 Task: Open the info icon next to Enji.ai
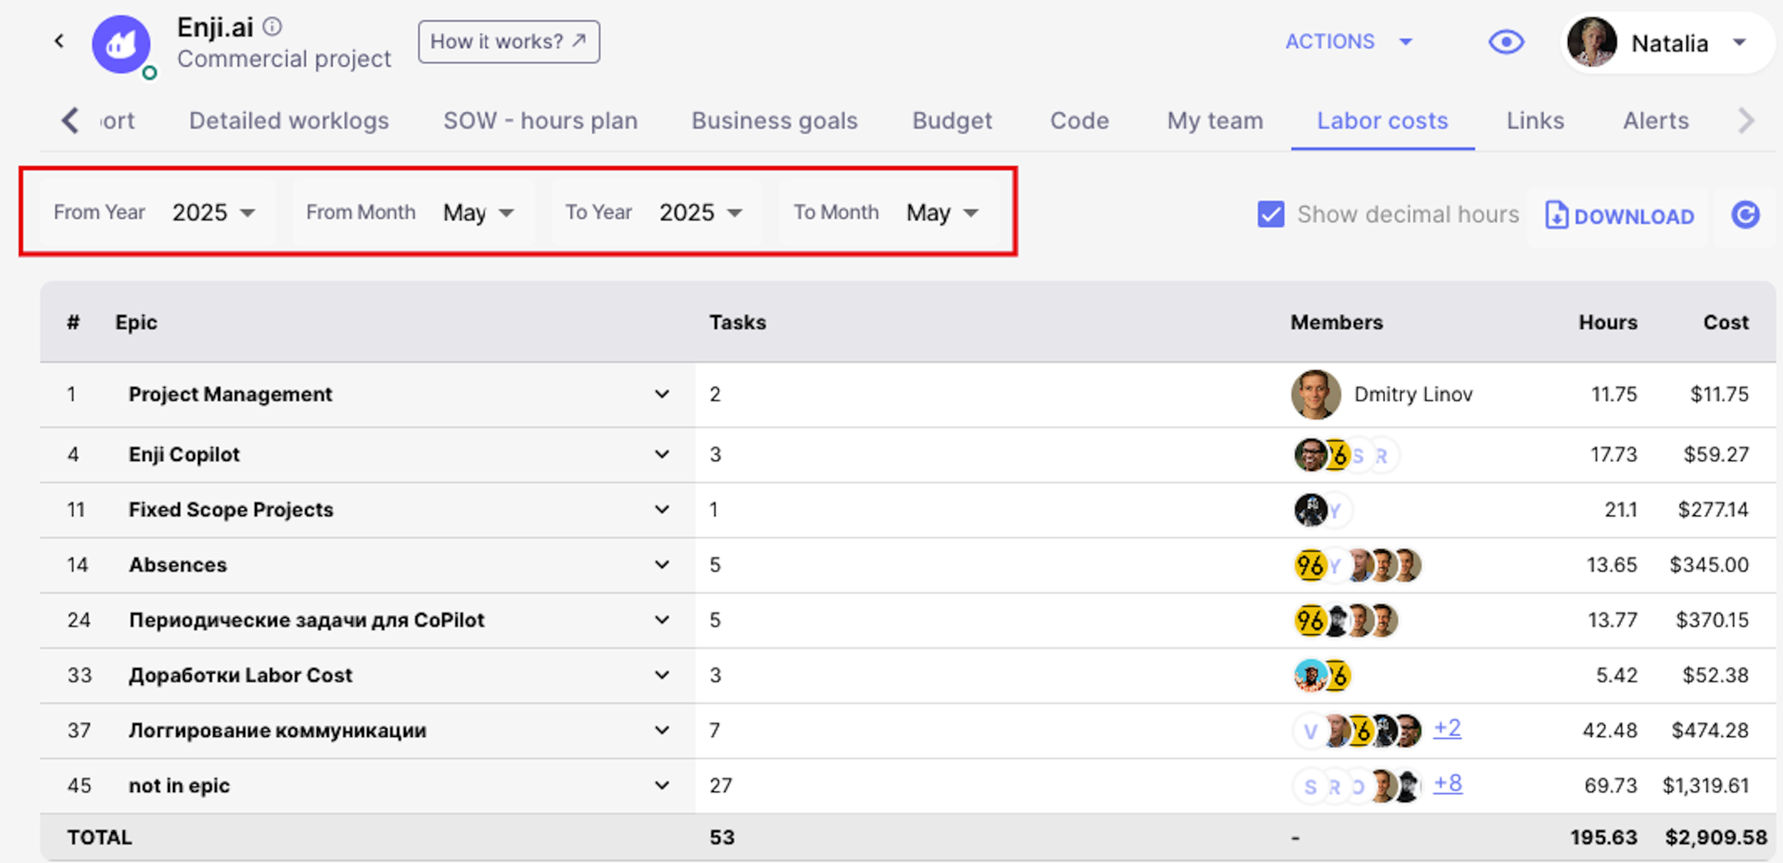(273, 27)
